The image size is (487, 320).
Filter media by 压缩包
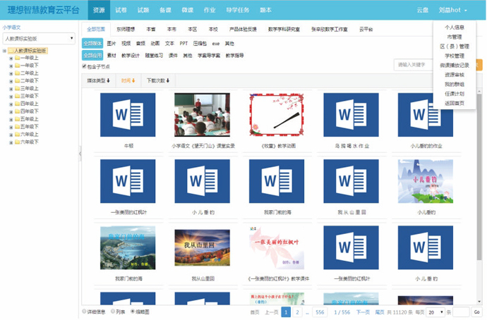click(x=200, y=44)
